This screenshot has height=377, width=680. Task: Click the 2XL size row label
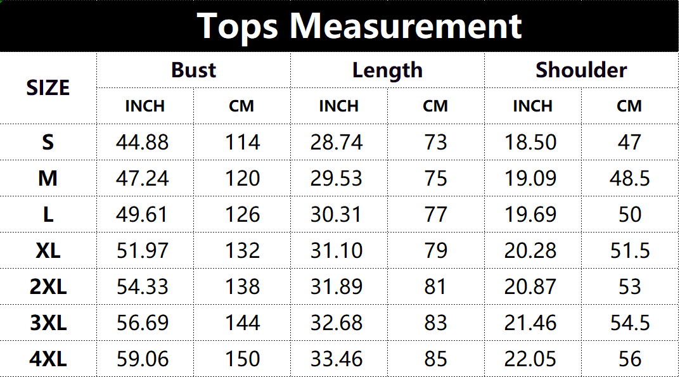tap(48, 286)
